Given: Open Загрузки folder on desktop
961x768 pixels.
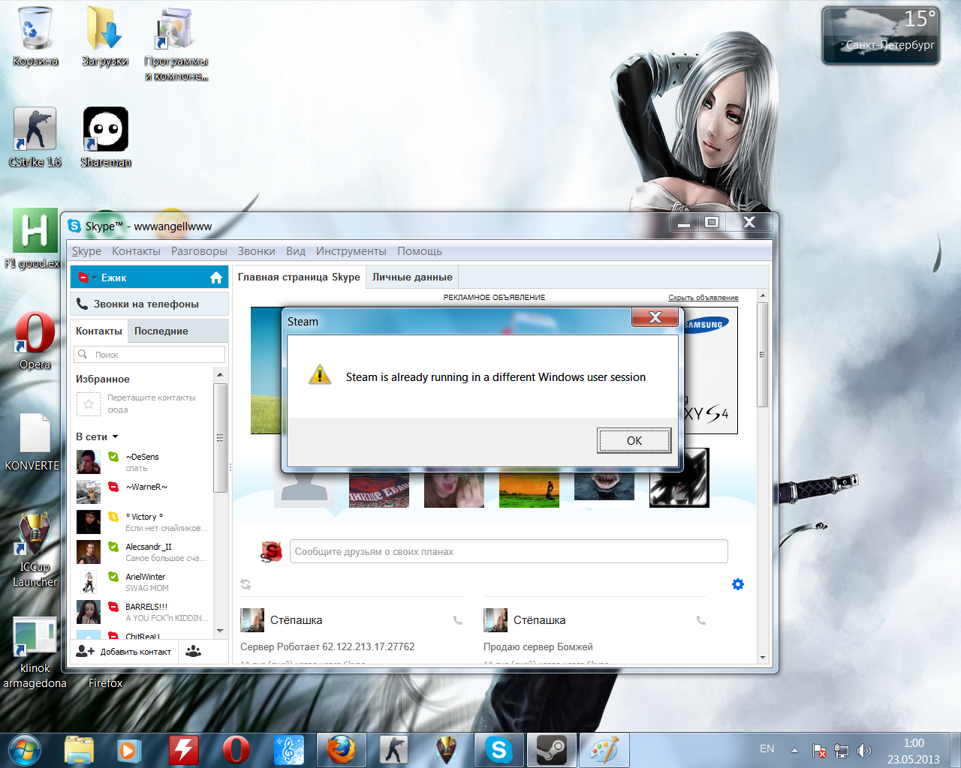Looking at the screenshot, I should pos(104,37).
